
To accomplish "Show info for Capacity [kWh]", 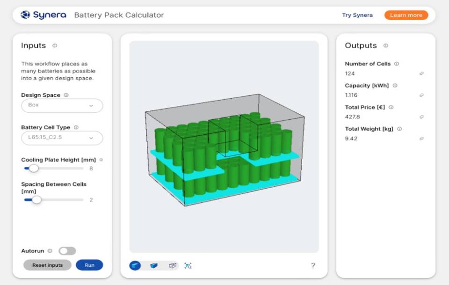I will click(395, 86).
